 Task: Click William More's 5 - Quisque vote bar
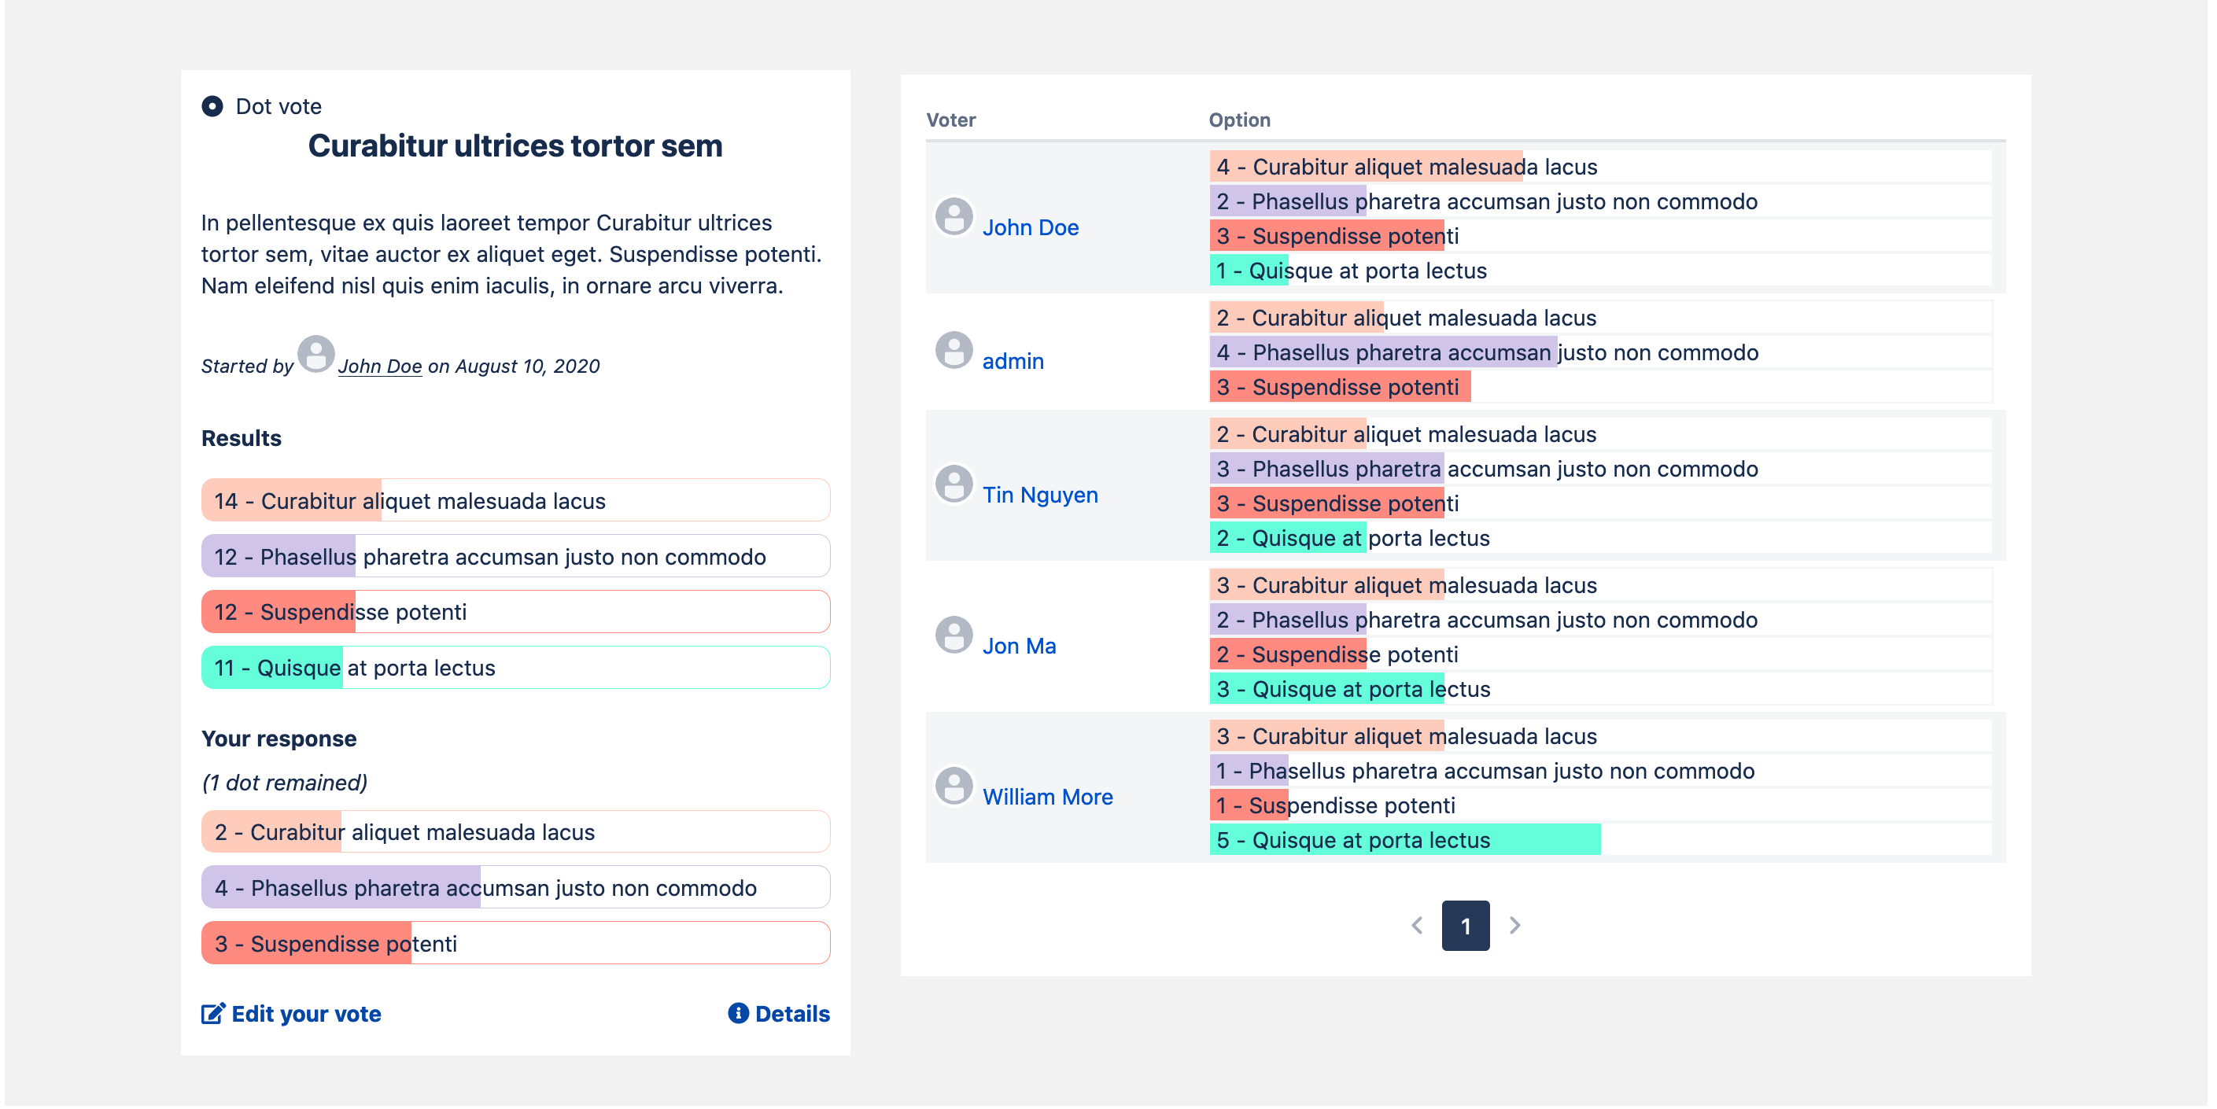(1404, 840)
